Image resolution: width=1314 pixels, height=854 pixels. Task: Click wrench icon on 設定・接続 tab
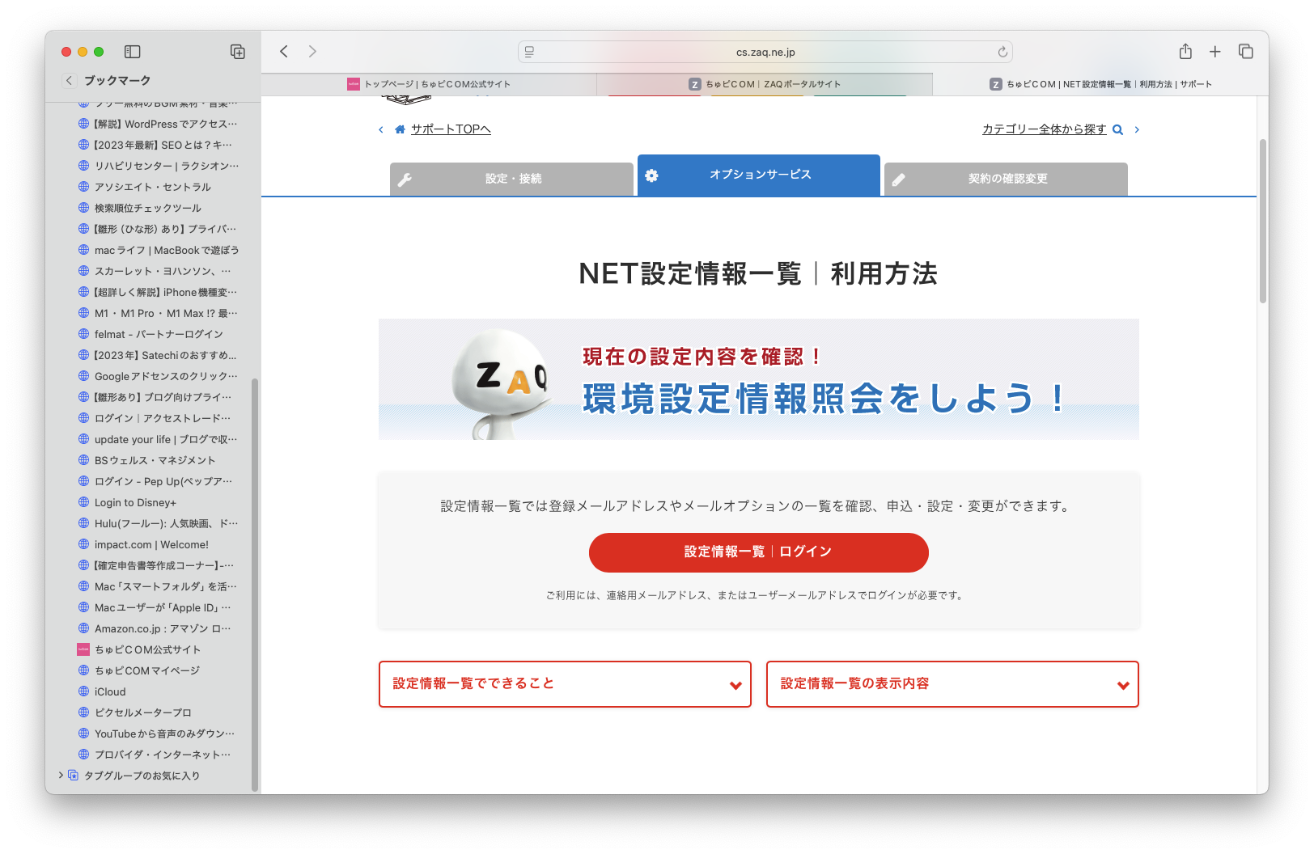(405, 180)
